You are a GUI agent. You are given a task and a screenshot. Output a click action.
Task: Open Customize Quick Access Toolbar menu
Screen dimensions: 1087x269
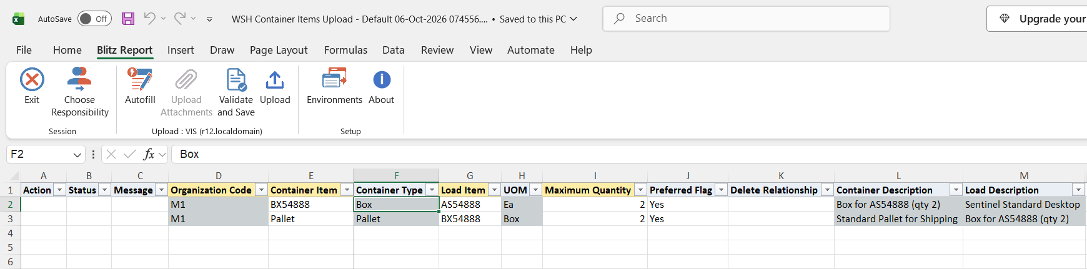point(209,19)
